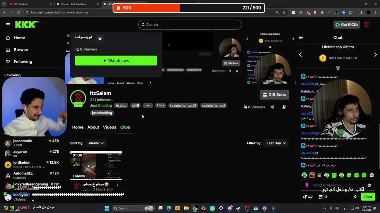380x213 pixels.
Task: Insert the crying headset emote
Action: [304, 175]
